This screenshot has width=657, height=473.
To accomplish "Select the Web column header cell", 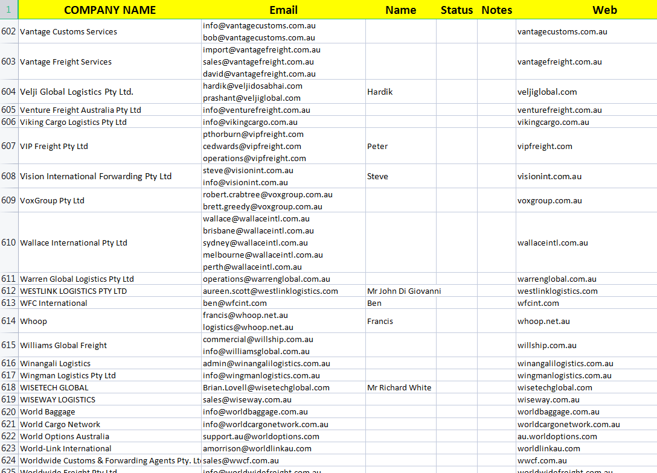I will (604, 10).
